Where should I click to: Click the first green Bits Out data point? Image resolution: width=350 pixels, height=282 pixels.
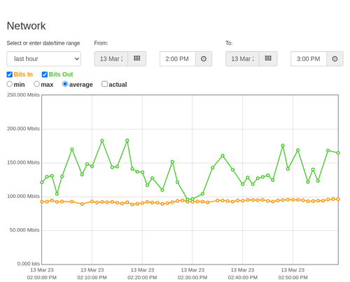point(42,183)
